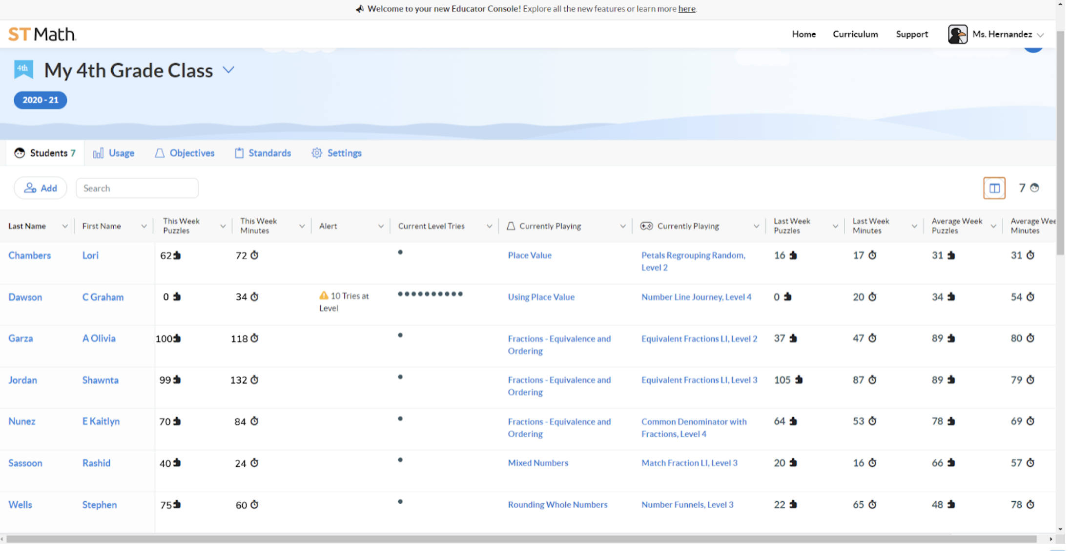Click the student face icon beside count 7

coord(1034,188)
